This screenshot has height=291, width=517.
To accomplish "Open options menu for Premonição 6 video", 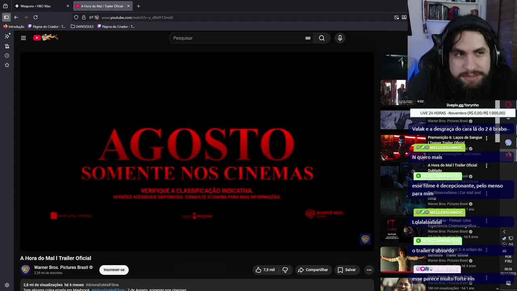I will tap(486, 138).
